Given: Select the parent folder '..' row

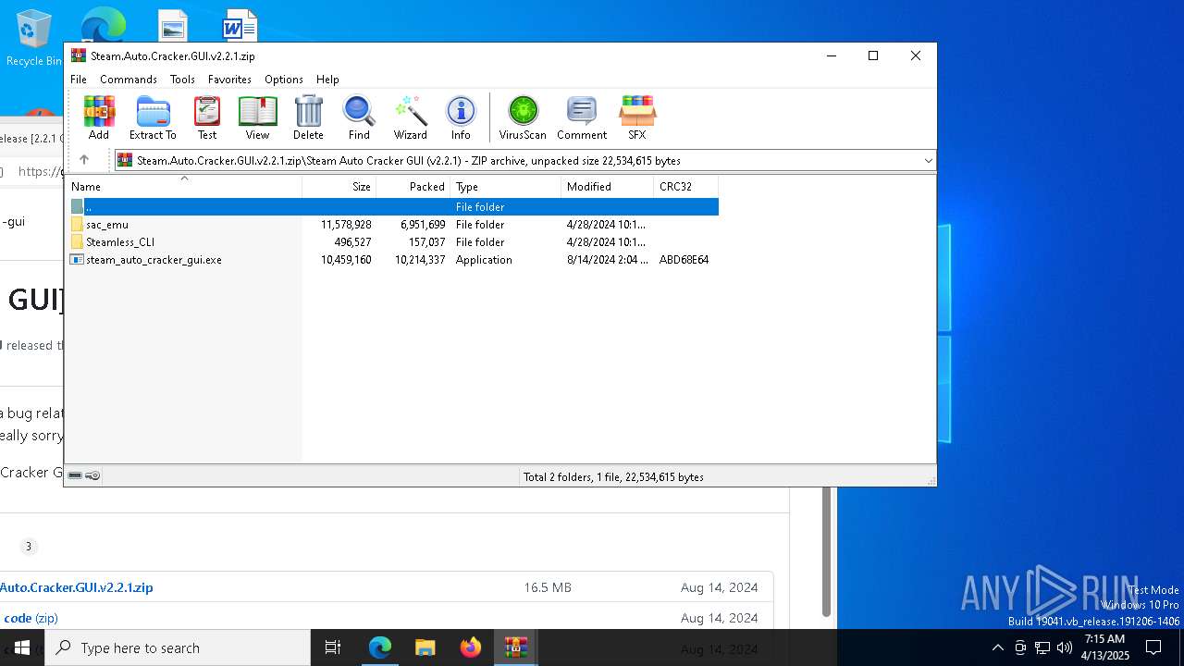Looking at the screenshot, I should (x=392, y=206).
